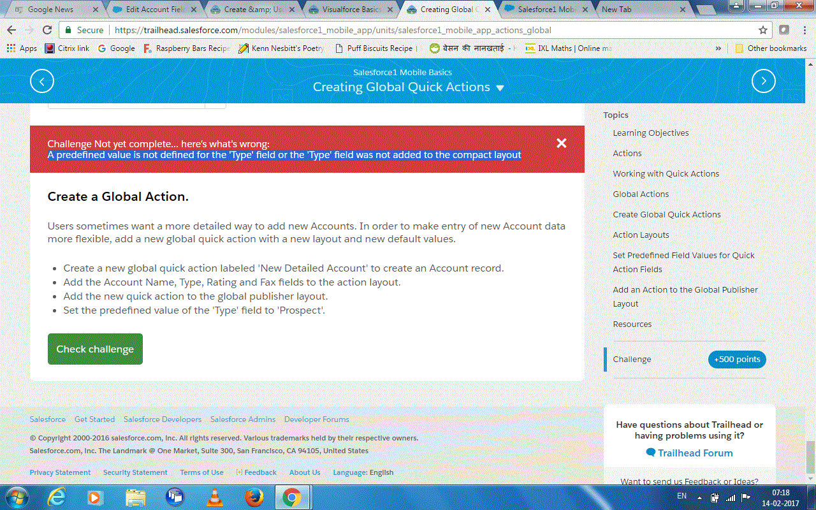Bookmark this page with the star icon
Image resolution: width=816 pixels, height=510 pixels.
pyautogui.click(x=763, y=30)
